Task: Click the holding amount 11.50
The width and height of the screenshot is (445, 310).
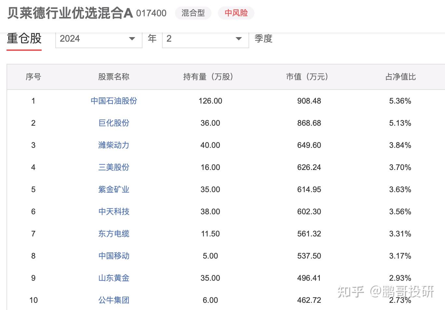Action: pyautogui.click(x=210, y=234)
